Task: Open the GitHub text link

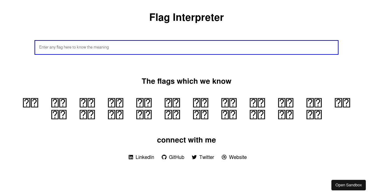Action: (177, 157)
